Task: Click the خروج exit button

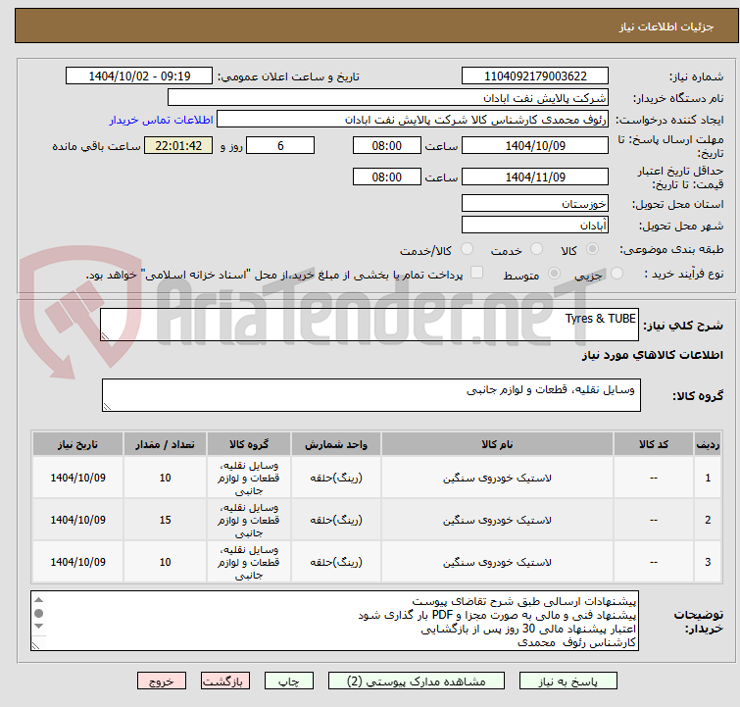Action: point(162,682)
